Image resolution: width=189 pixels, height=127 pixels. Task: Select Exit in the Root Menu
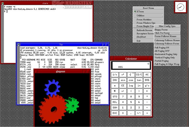point(139,41)
